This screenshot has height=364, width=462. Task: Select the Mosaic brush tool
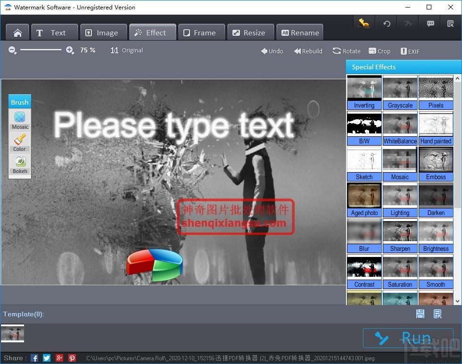[x=20, y=120]
